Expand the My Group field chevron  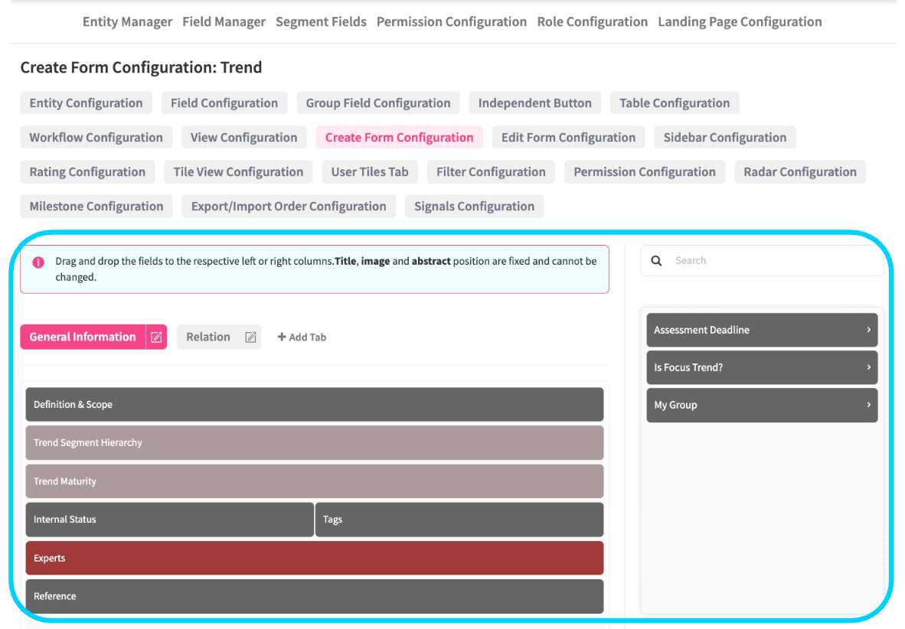(868, 405)
